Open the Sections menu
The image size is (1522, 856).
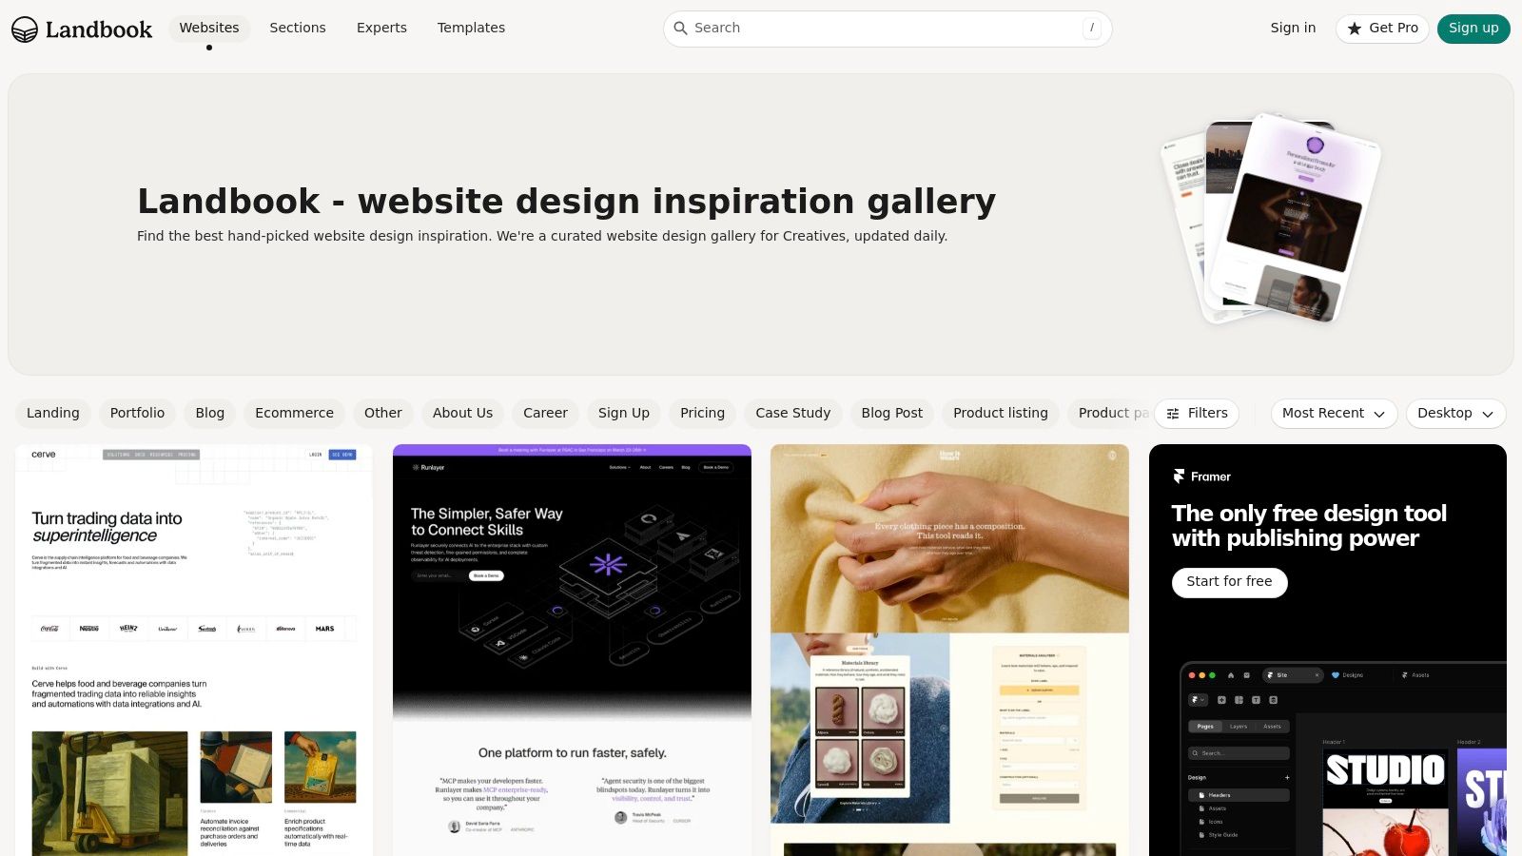click(298, 28)
